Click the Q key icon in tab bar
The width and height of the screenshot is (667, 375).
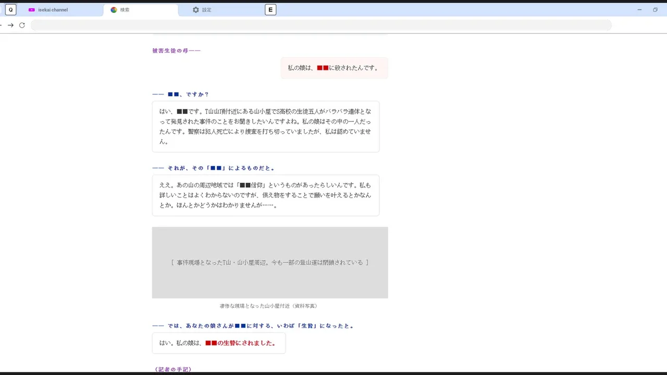tap(10, 9)
